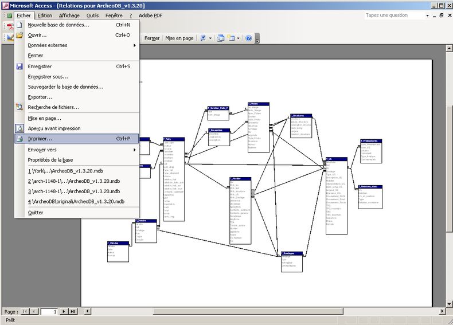Open recent file 1 \York ArcheoDB_v1.3.20.mdb

coord(77,171)
